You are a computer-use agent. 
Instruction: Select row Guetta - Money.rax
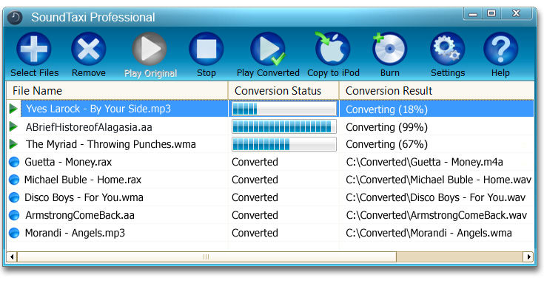[270, 162]
